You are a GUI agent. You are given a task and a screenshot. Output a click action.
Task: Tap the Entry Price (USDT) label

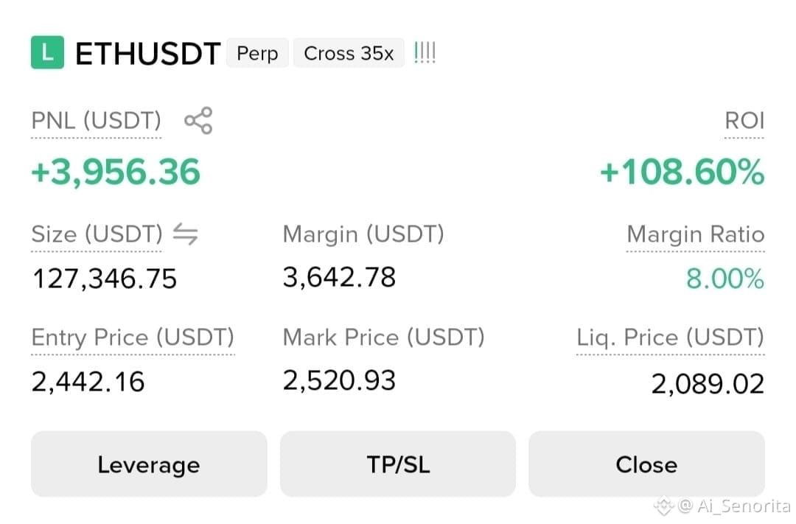(133, 338)
